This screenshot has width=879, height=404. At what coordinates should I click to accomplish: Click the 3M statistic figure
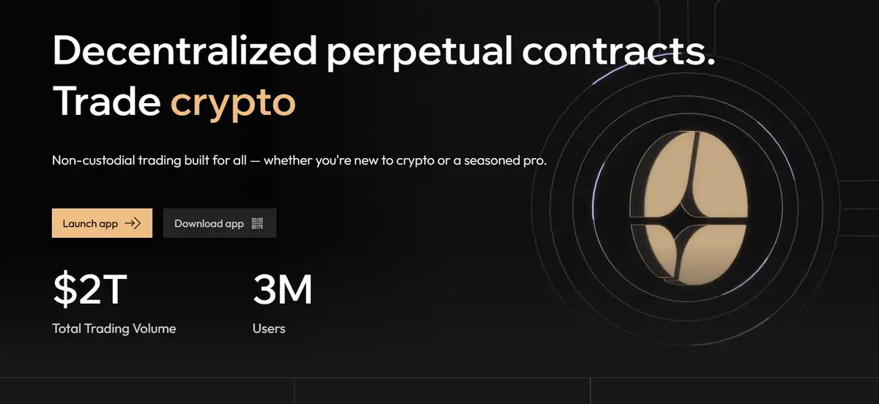click(x=282, y=290)
